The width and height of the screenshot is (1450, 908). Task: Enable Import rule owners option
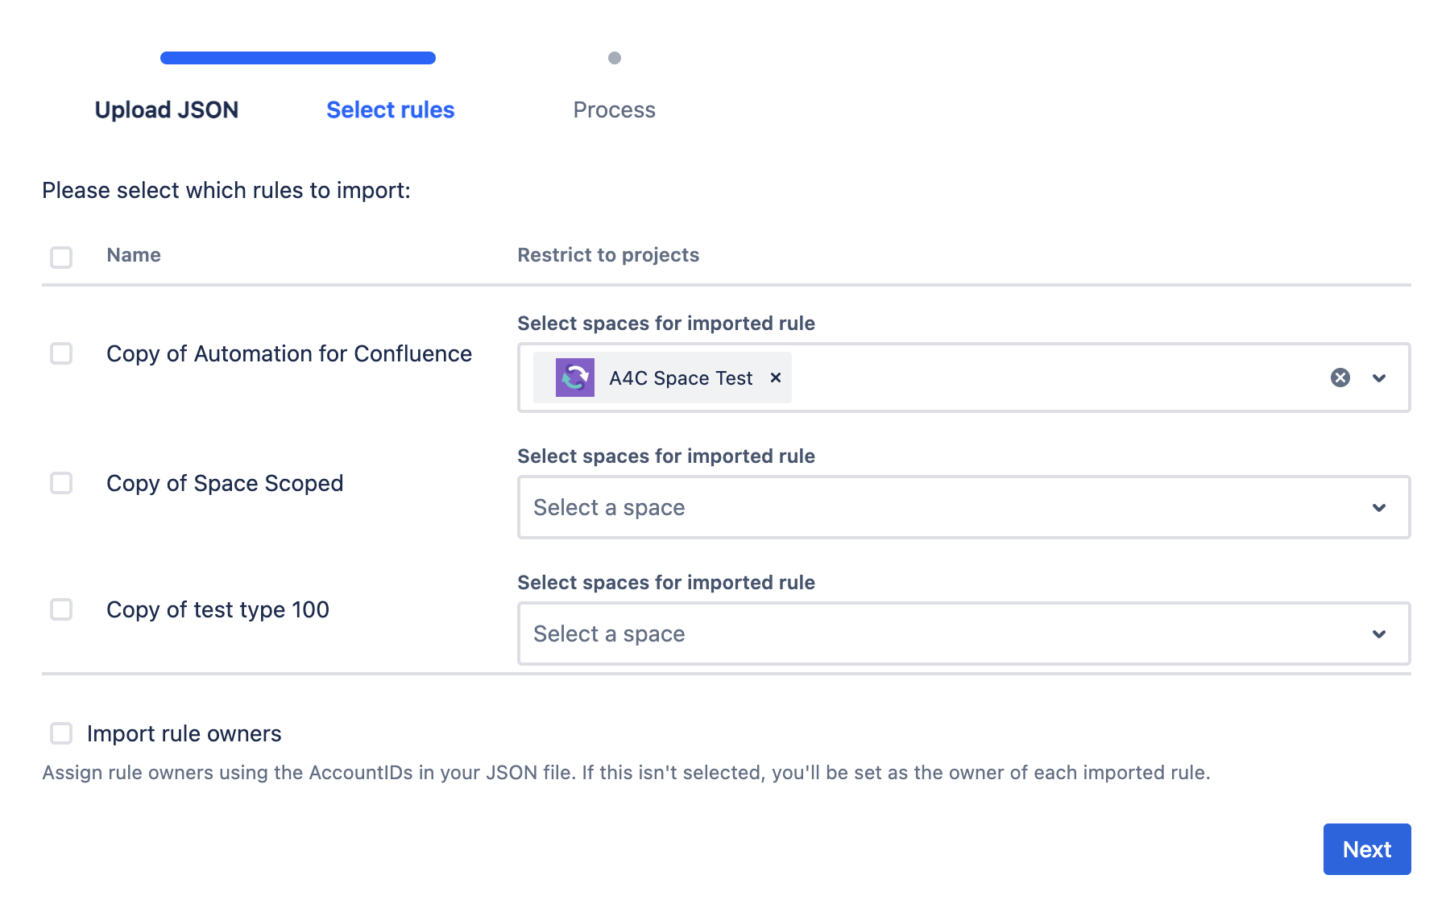[x=61, y=733]
